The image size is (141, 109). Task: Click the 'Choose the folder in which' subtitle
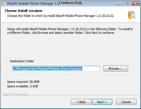61,16
